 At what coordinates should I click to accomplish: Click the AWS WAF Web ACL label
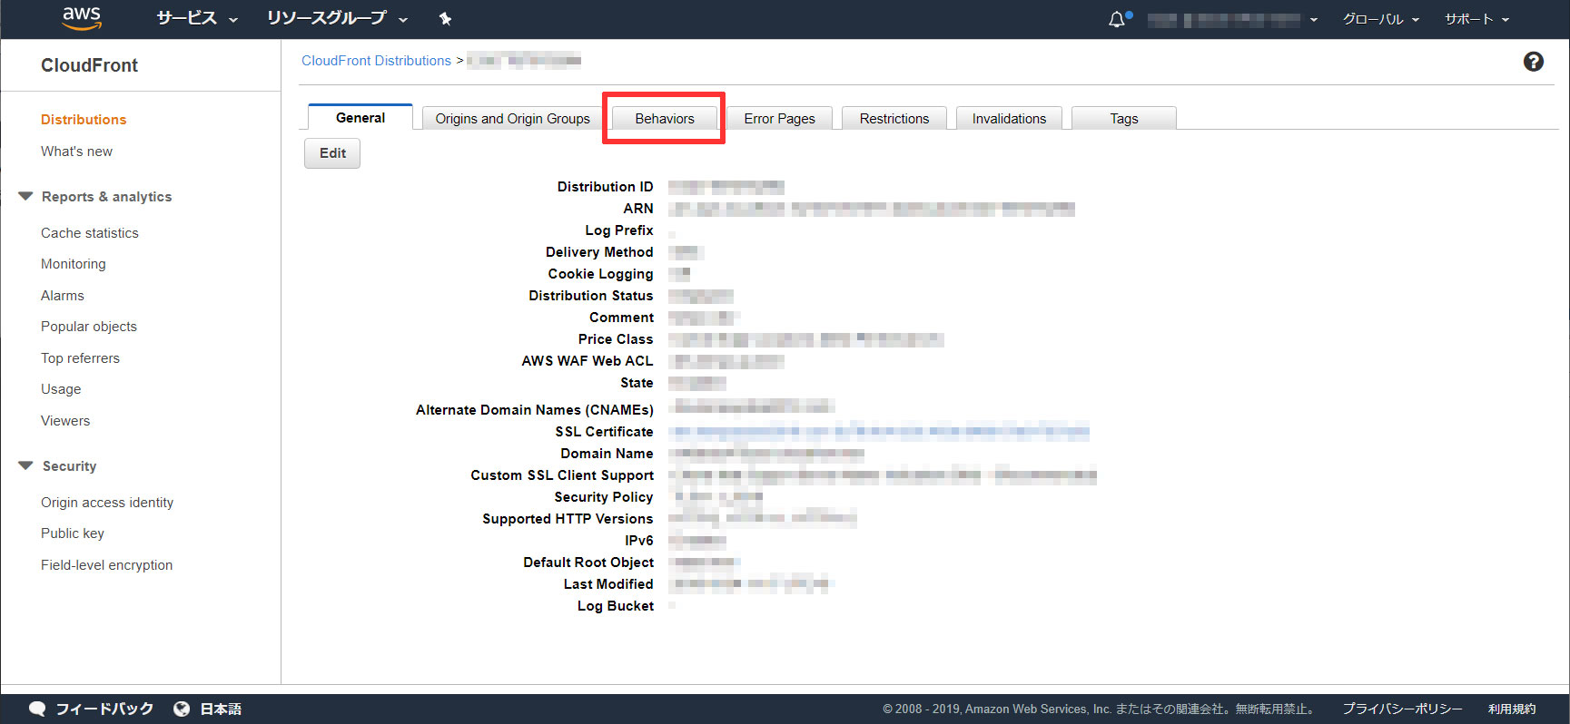point(588,361)
